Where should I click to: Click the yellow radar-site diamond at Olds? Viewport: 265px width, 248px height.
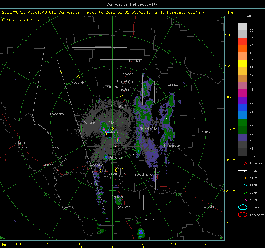coord(112,128)
